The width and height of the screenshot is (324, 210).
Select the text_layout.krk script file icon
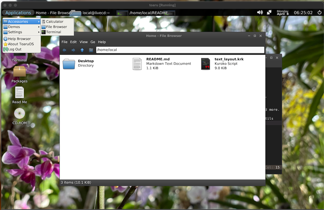pos(206,64)
